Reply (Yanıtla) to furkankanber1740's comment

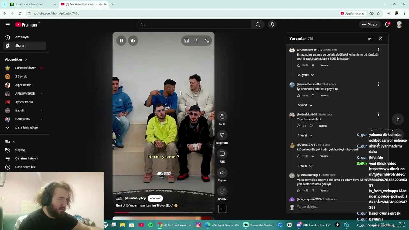[324, 65]
